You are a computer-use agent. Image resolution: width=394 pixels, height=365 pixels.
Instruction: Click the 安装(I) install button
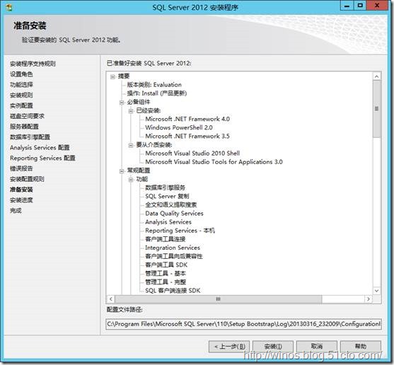(x=272, y=347)
